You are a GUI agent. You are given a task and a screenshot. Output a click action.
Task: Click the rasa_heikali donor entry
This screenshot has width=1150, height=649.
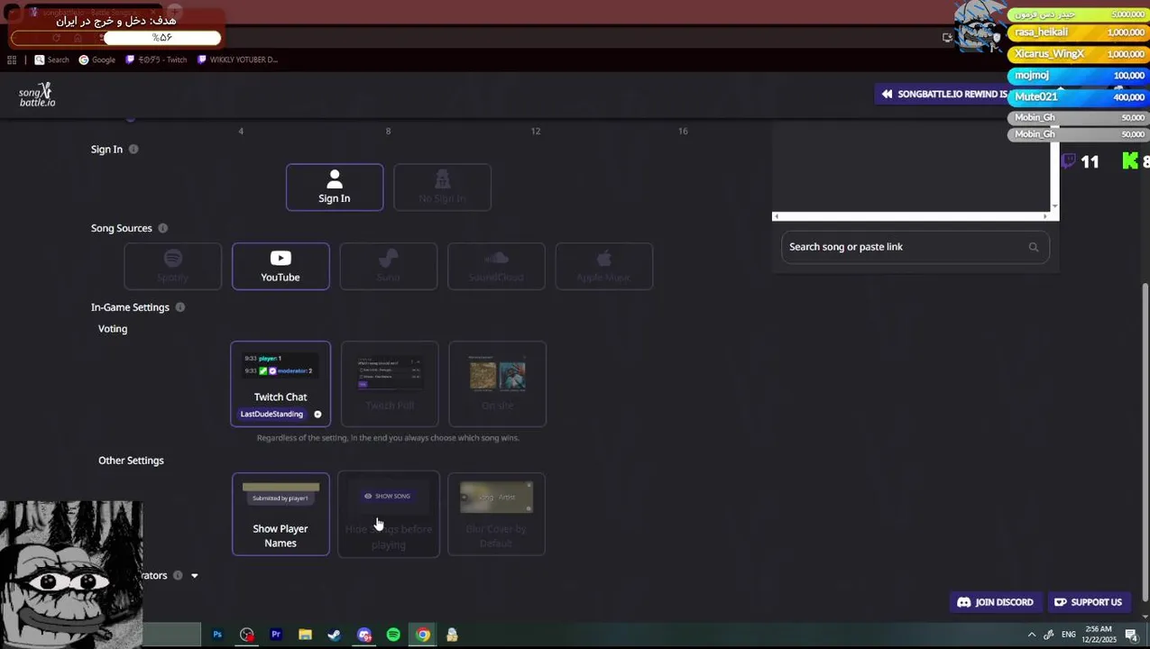(x=1077, y=32)
